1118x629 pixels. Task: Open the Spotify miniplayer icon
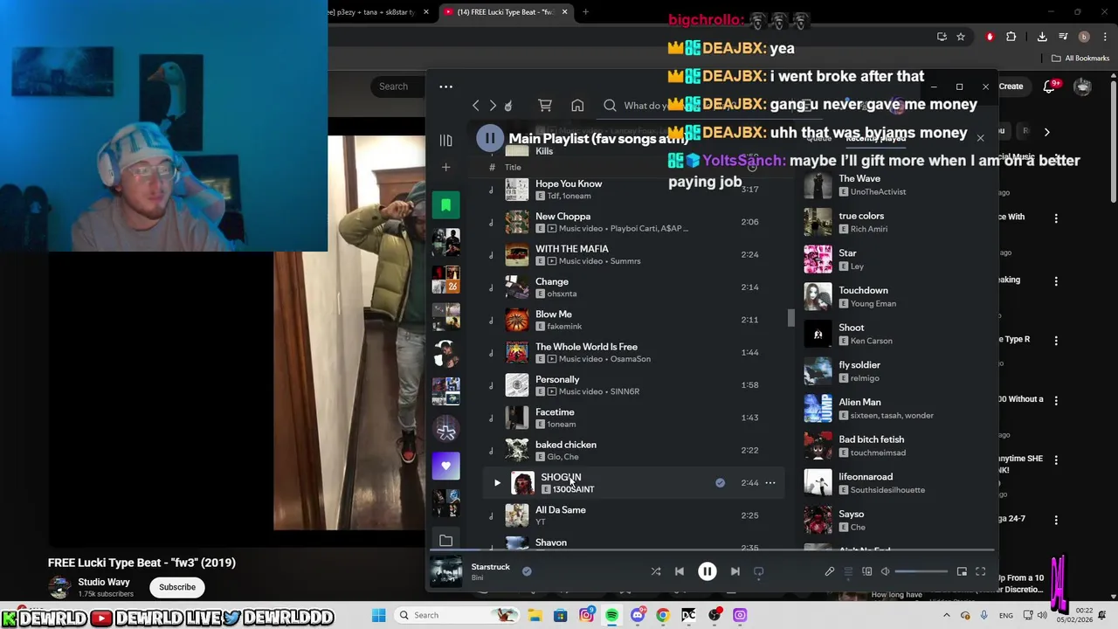click(962, 571)
